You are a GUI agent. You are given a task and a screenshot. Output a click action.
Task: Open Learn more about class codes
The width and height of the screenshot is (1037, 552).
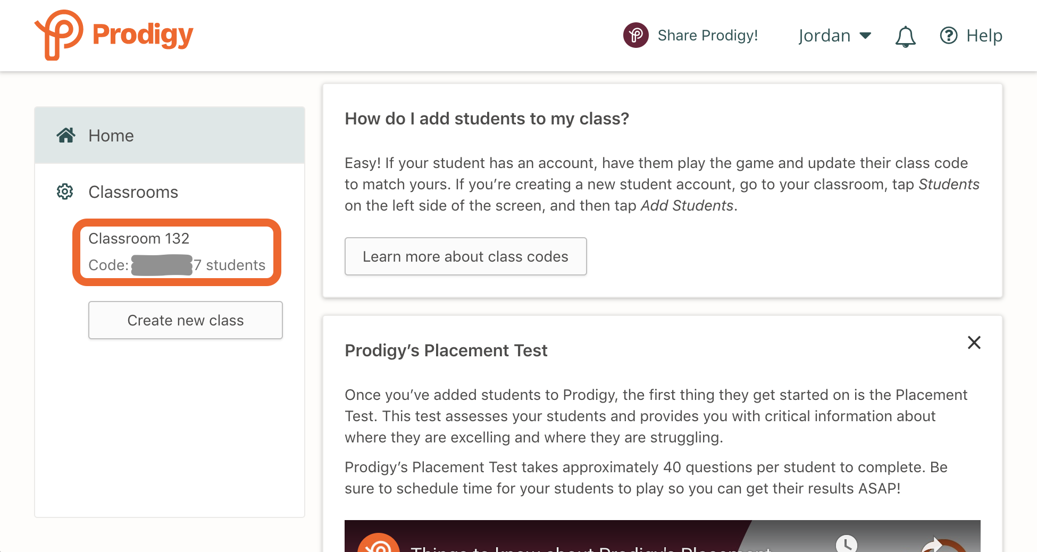click(465, 256)
